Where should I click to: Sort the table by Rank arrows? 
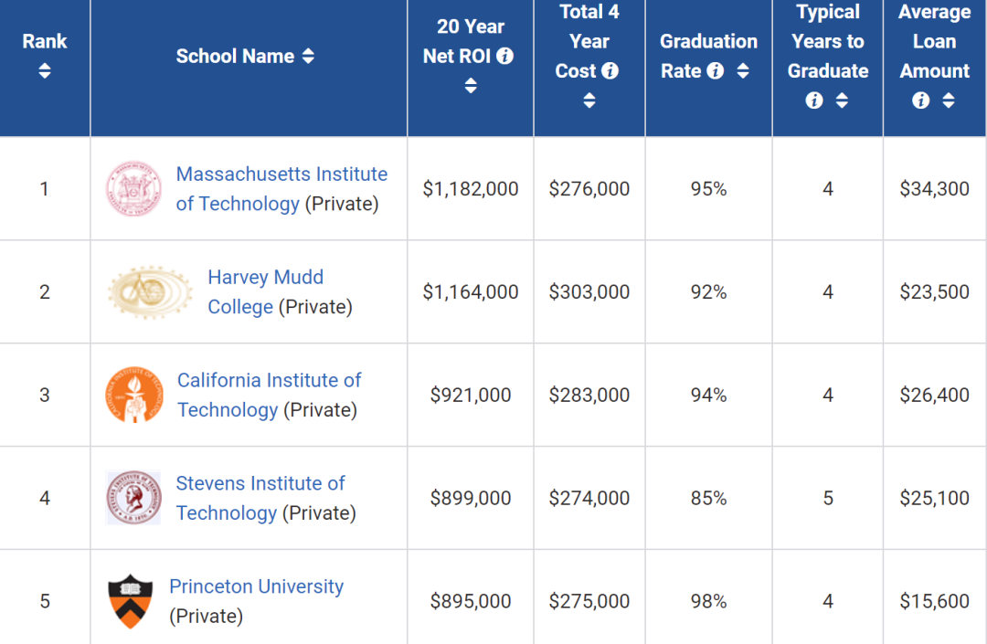(45, 70)
